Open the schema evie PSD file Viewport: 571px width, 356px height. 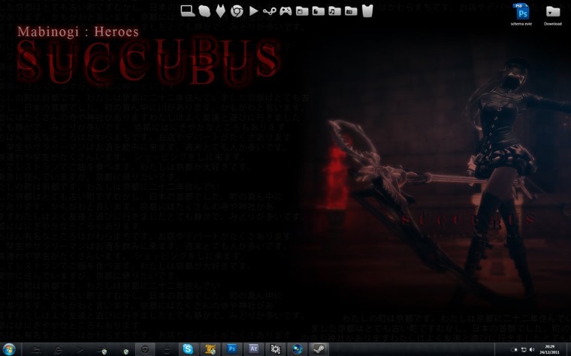coord(521,14)
